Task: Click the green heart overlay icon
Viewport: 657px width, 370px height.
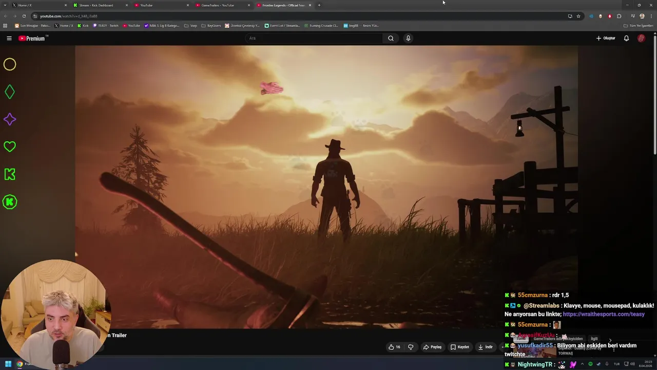Action: pyautogui.click(x=10, y=146)
